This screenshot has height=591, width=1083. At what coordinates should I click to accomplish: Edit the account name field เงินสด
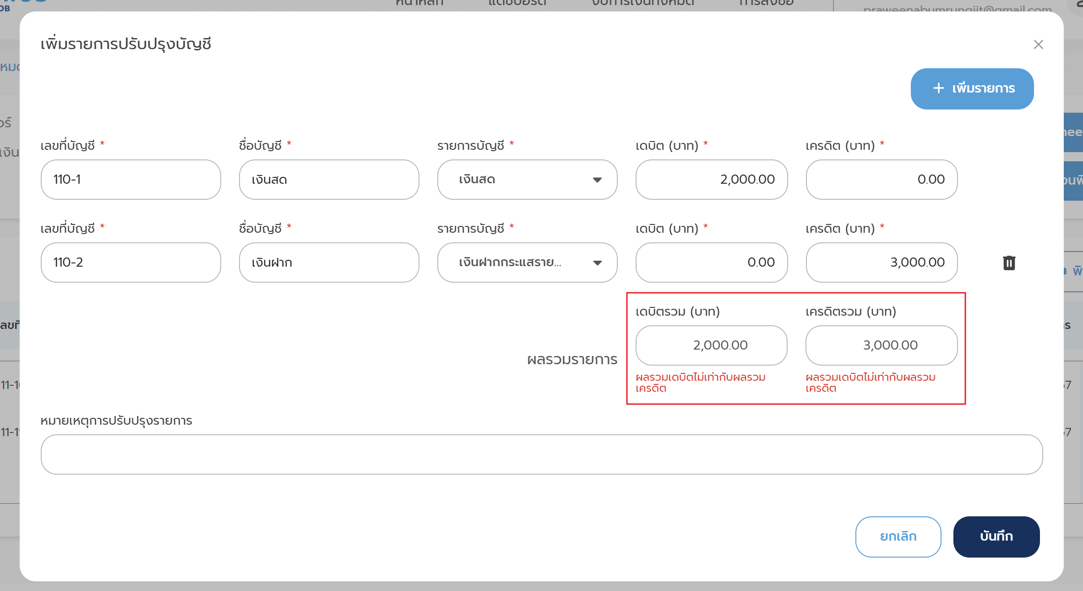328,180
